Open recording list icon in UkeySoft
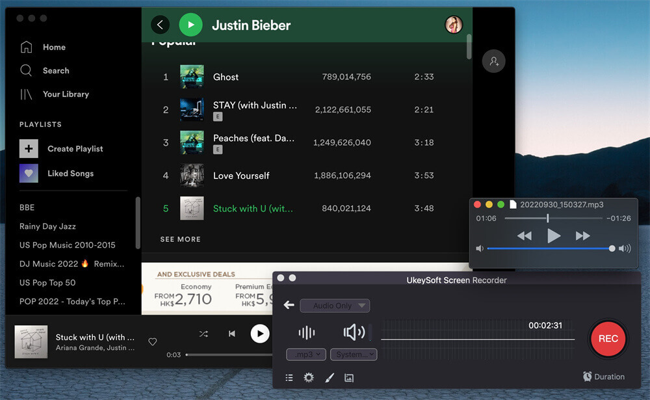650x400 pixels. pos(289,378)
